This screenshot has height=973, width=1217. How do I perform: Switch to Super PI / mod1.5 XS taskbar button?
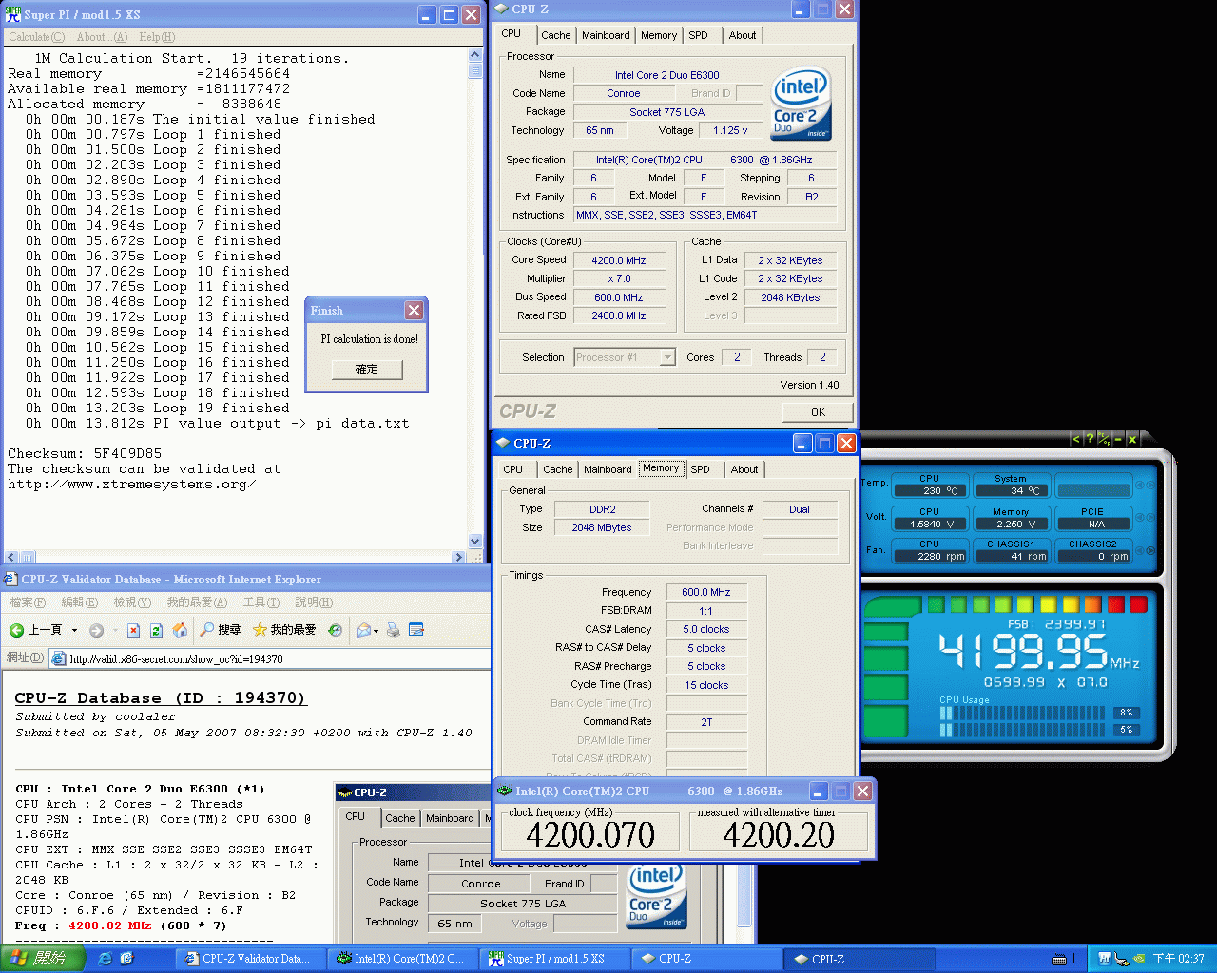click(556, 959)
